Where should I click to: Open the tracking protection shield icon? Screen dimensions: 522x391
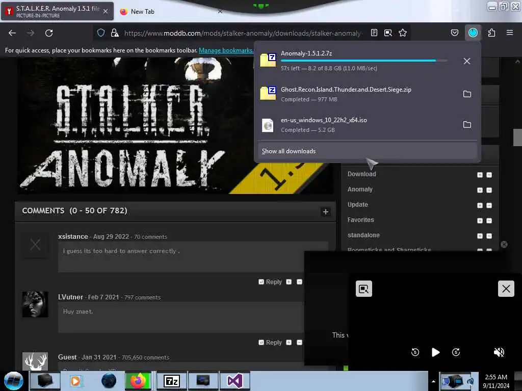tap(101, 33)
